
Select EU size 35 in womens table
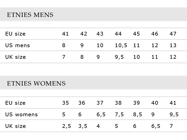(x=65, y=103)
